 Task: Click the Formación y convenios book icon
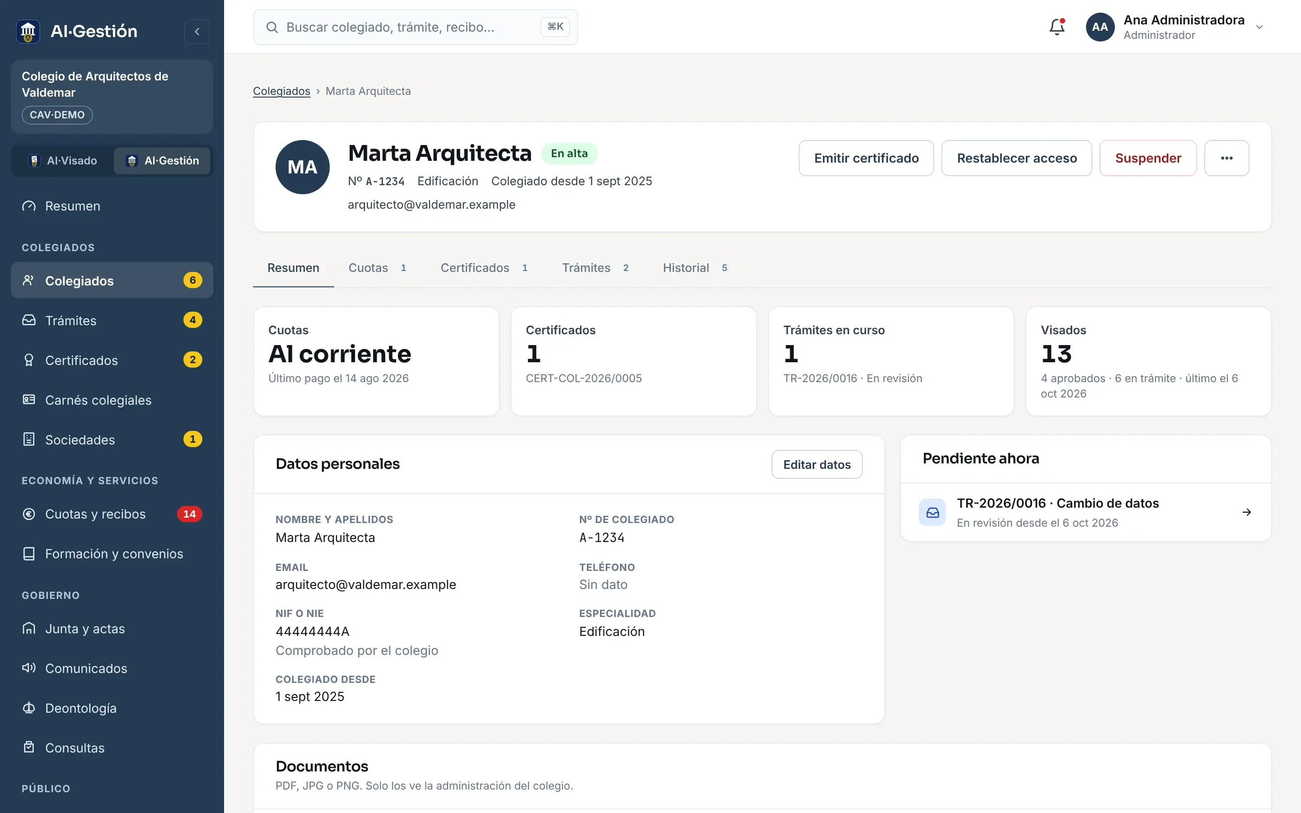coord(28,554)
